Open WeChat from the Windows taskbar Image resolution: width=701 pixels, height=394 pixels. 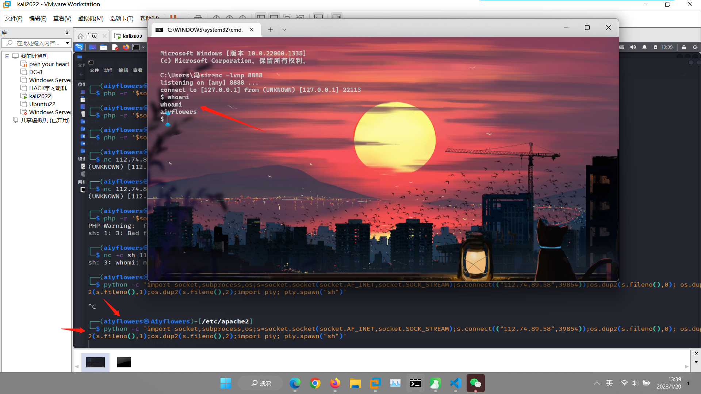(x=475, y=383)
